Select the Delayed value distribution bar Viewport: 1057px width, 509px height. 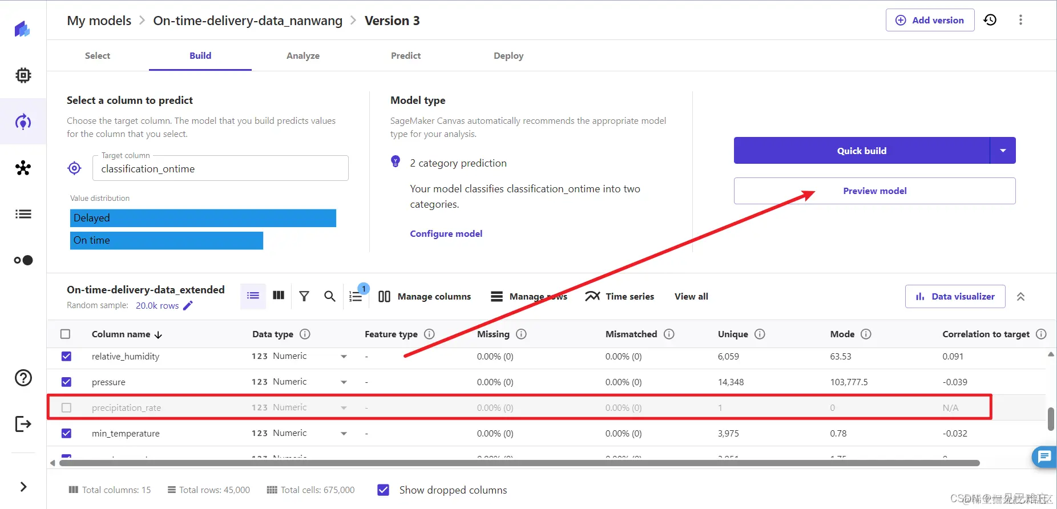pyautogui.click(x=203, y=218)
